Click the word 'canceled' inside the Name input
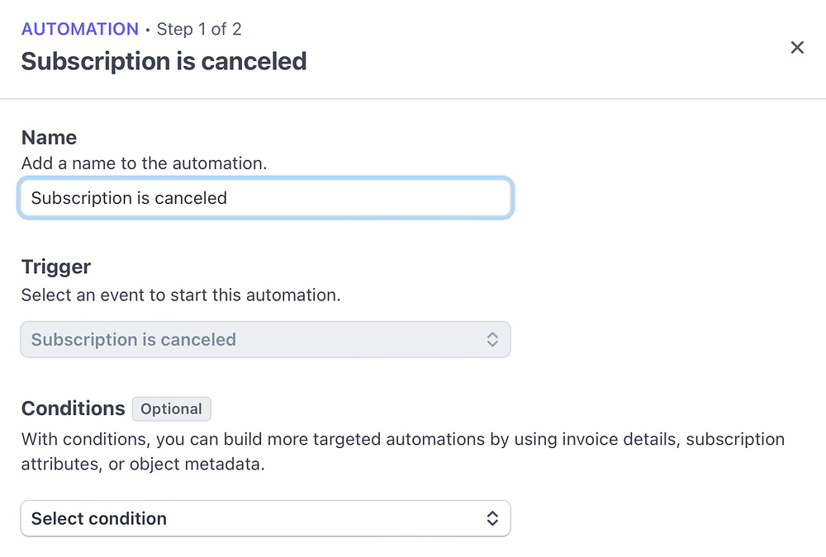The image size is (826, 557). click(192, 198)
